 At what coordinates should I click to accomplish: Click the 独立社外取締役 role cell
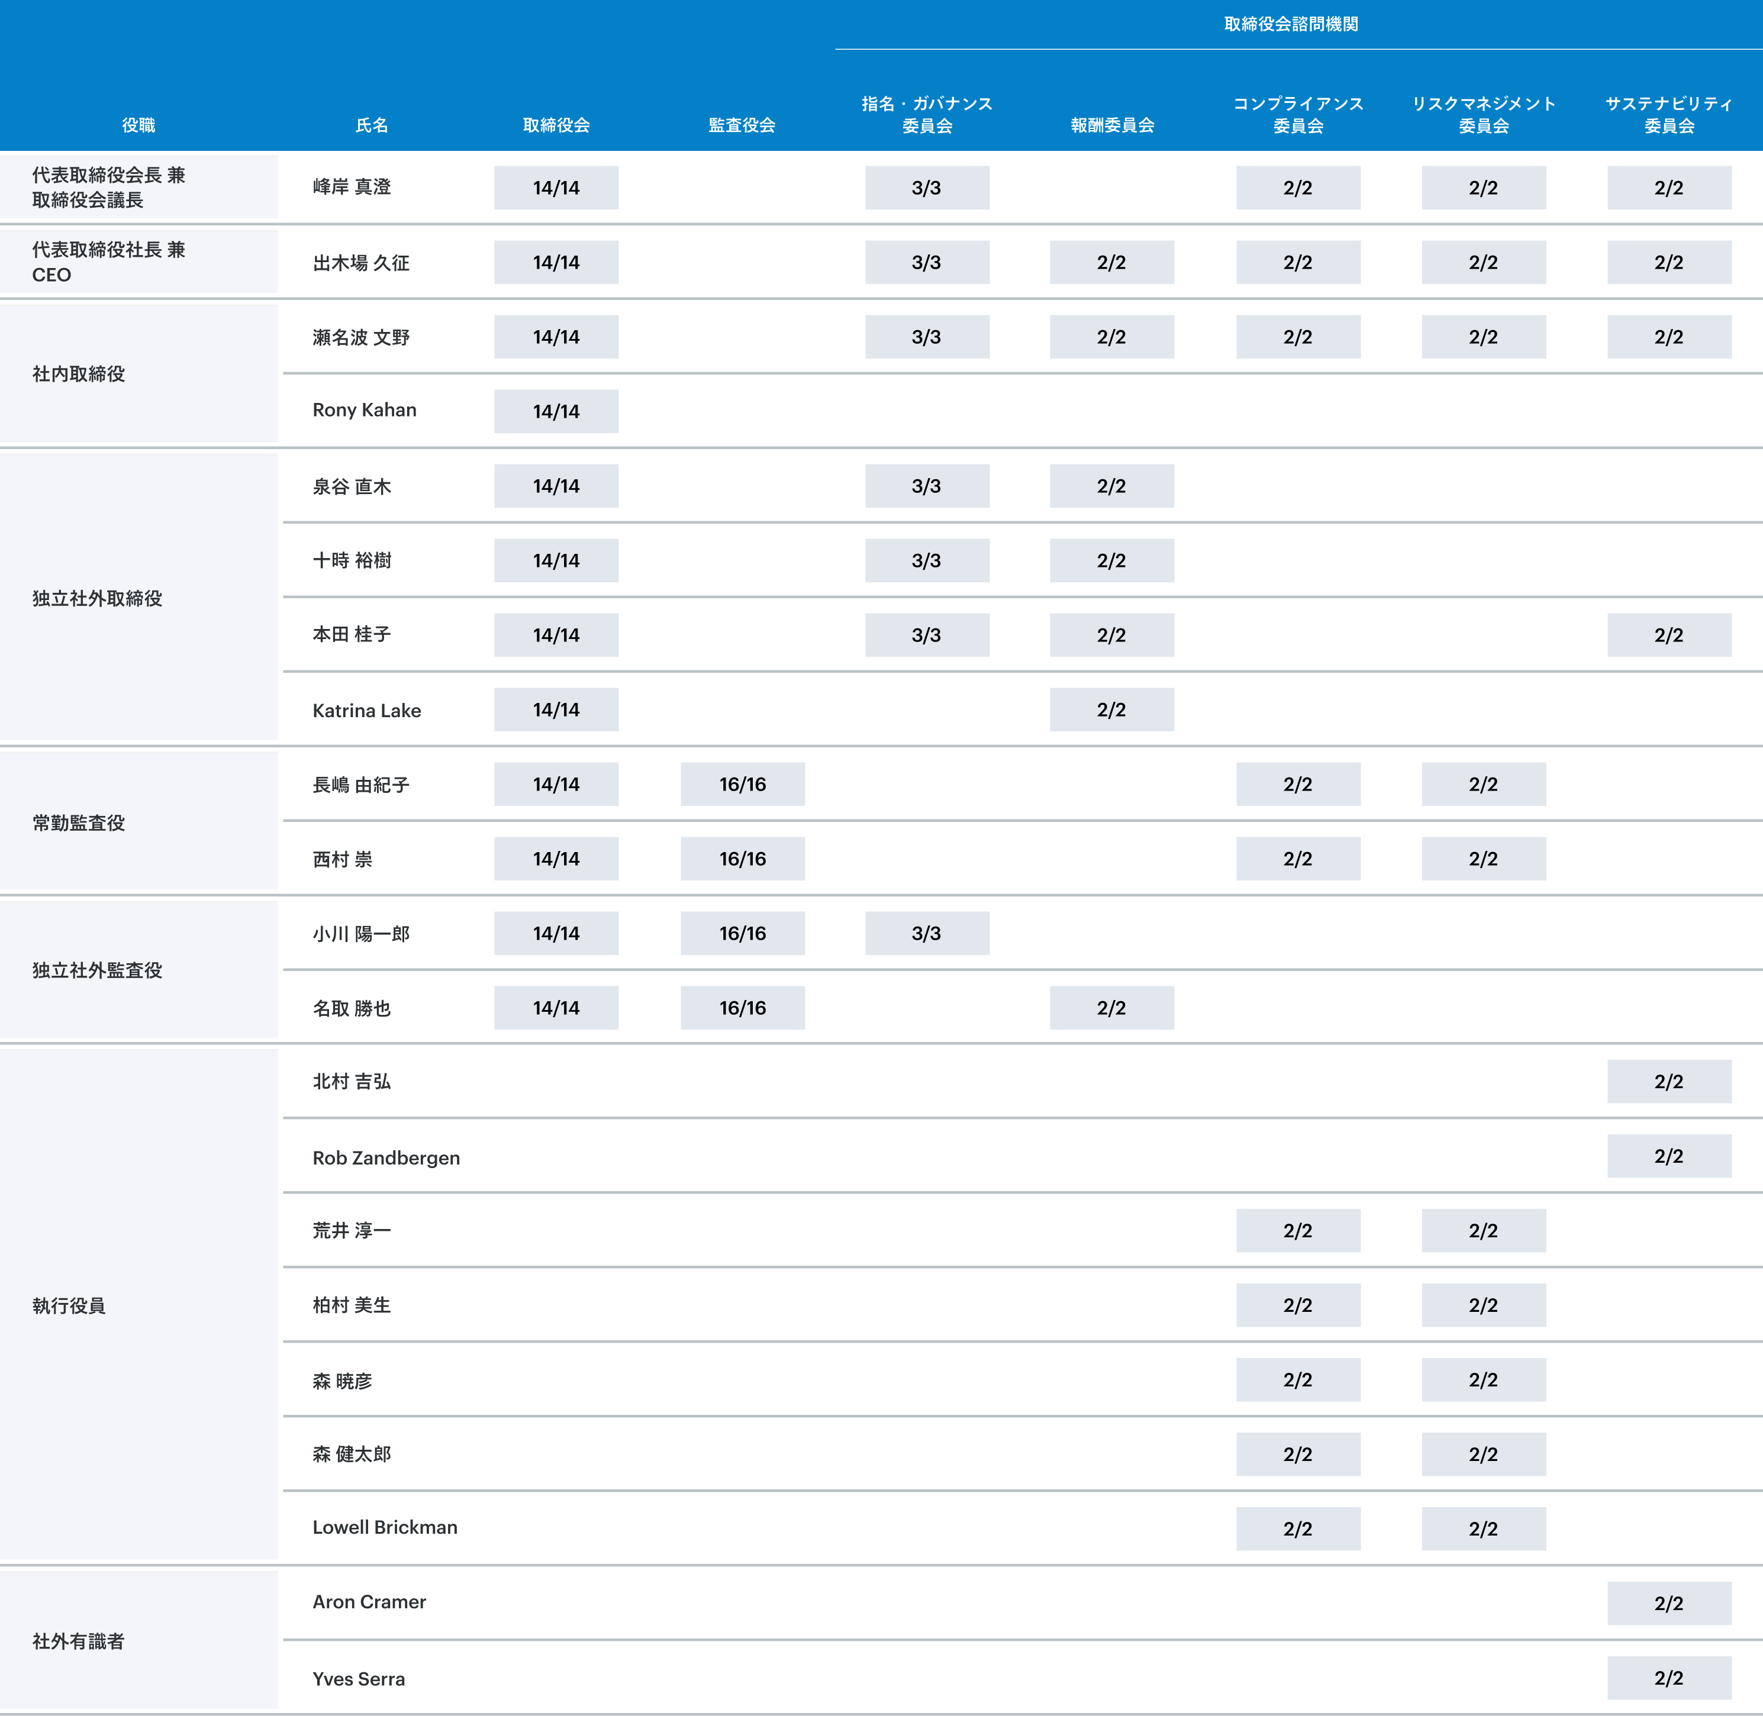(x=97, y=598)
